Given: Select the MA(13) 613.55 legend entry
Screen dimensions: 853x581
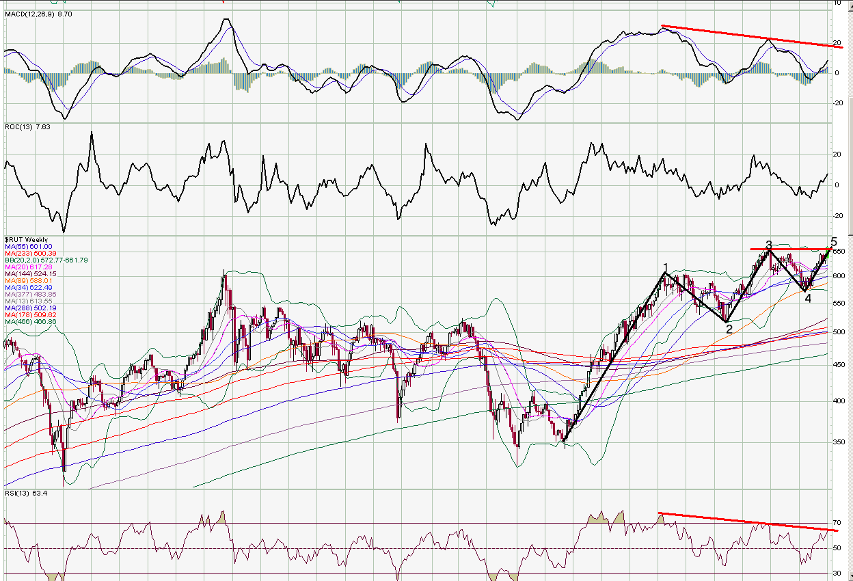Looking at the screenshot, I should coord(29,301).
